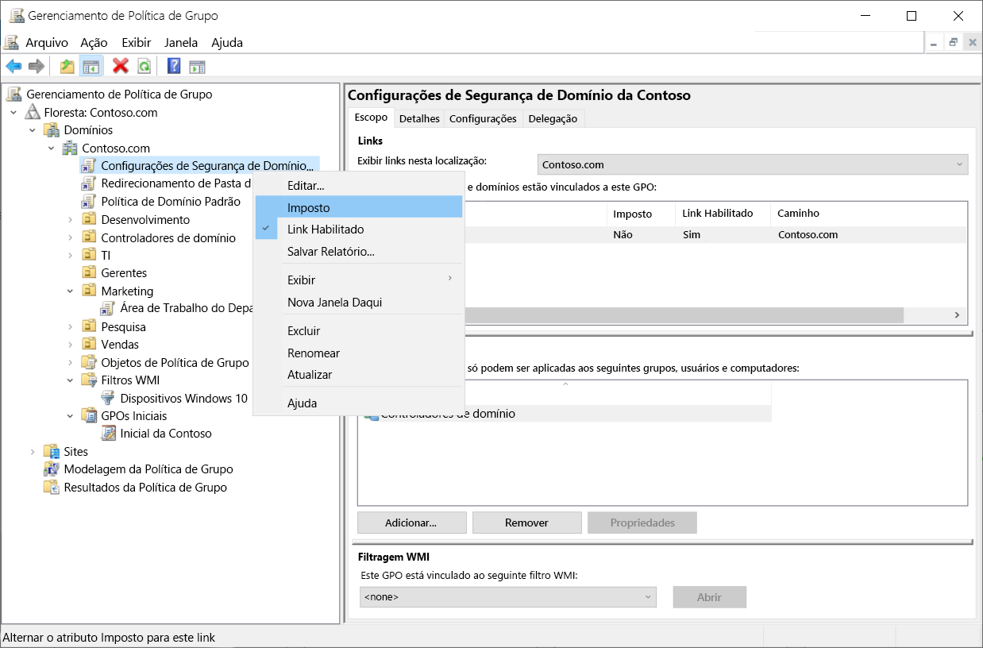Click the Área de Trabalho do Depa GPO link icon
Viewport: 983px width, 648px height.
[108, 308]
